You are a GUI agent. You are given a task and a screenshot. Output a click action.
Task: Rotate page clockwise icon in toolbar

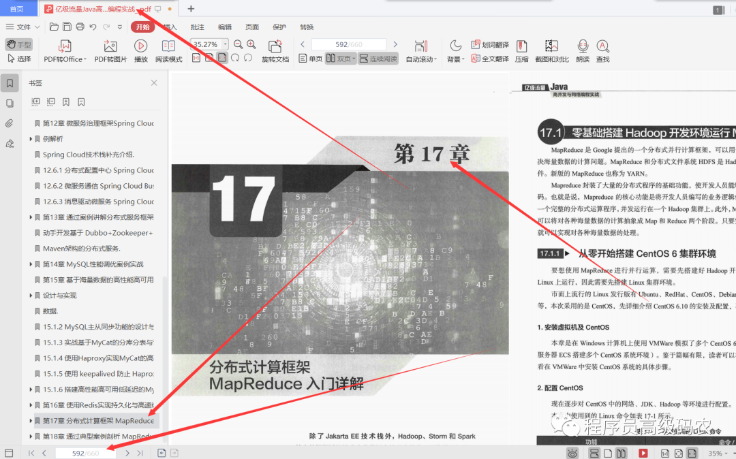point(235,58)
